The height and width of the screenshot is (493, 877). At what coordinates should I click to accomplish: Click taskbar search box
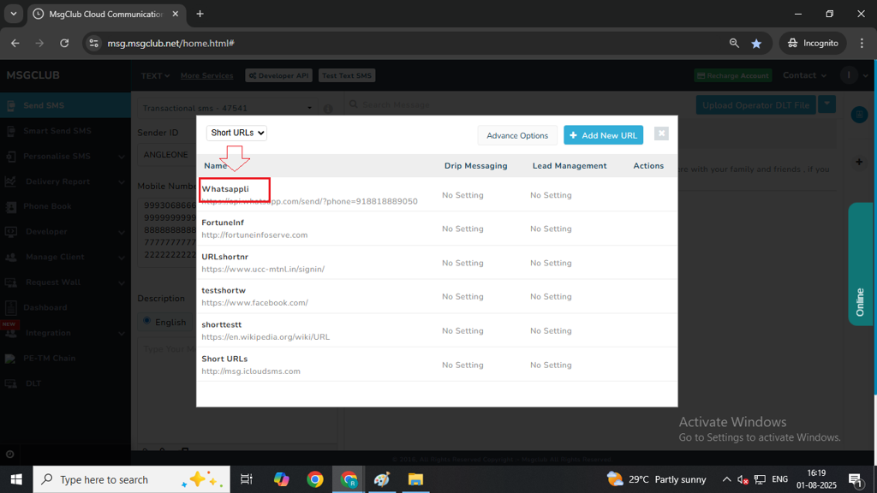click(131, 479)
